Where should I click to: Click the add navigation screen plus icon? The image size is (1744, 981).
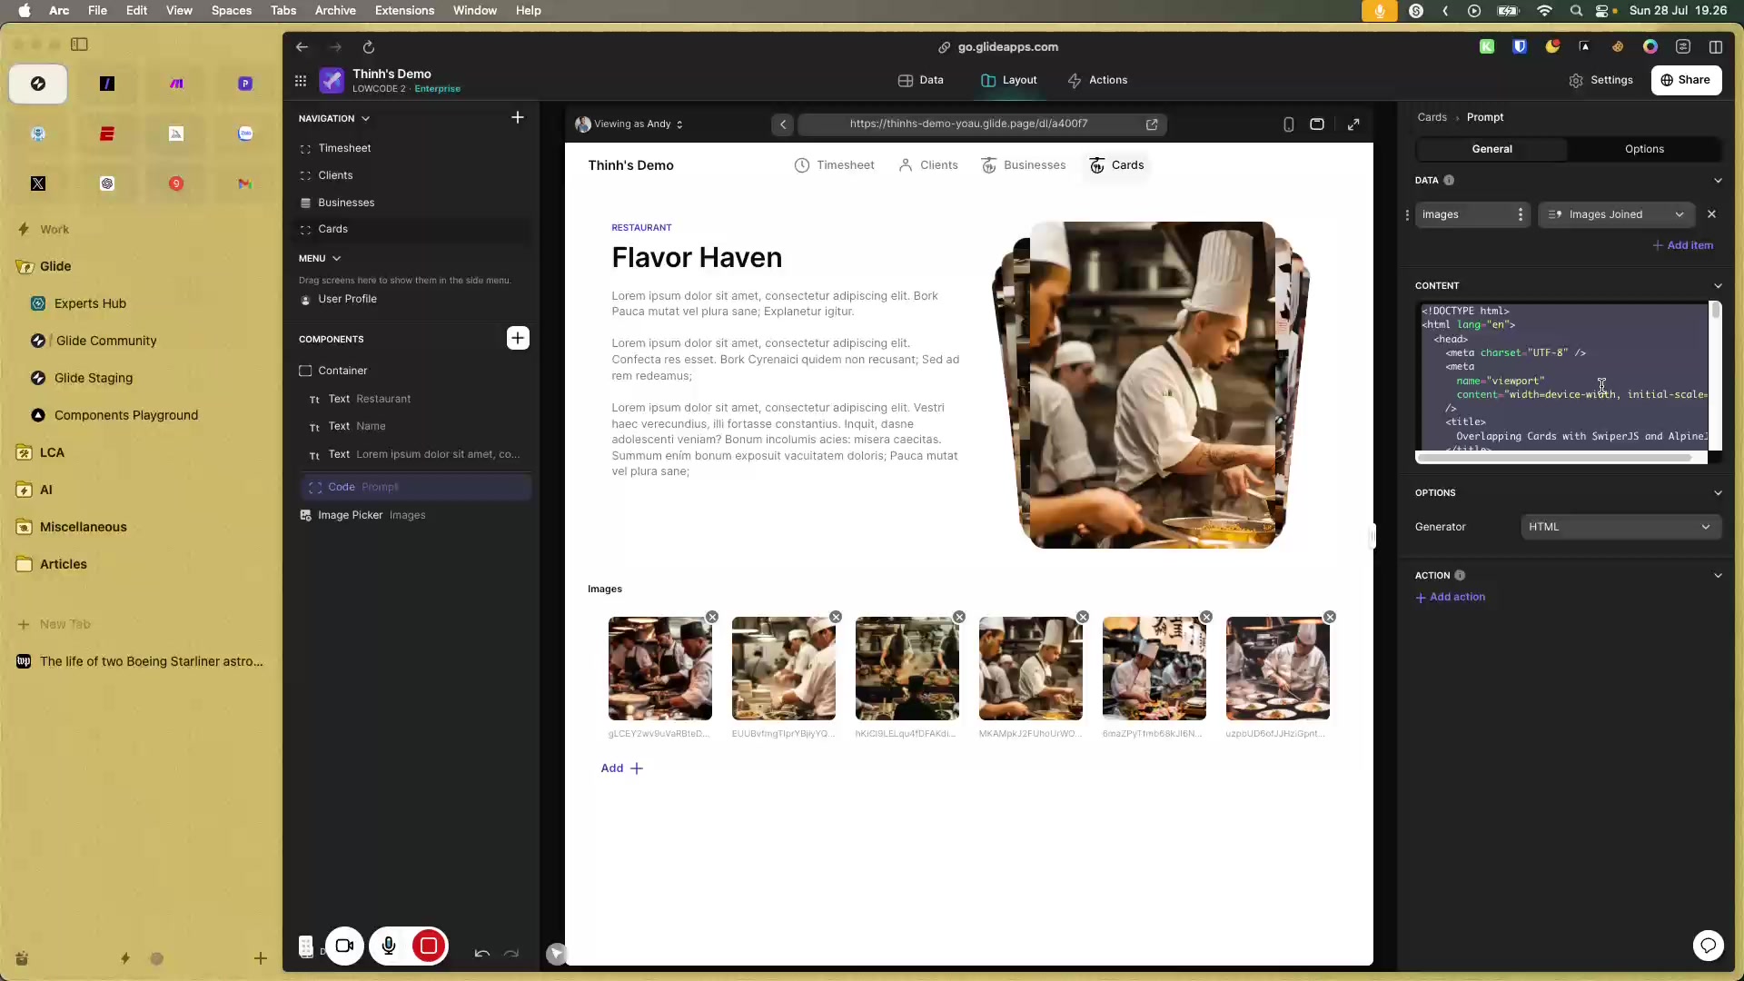tap(517, 117)
